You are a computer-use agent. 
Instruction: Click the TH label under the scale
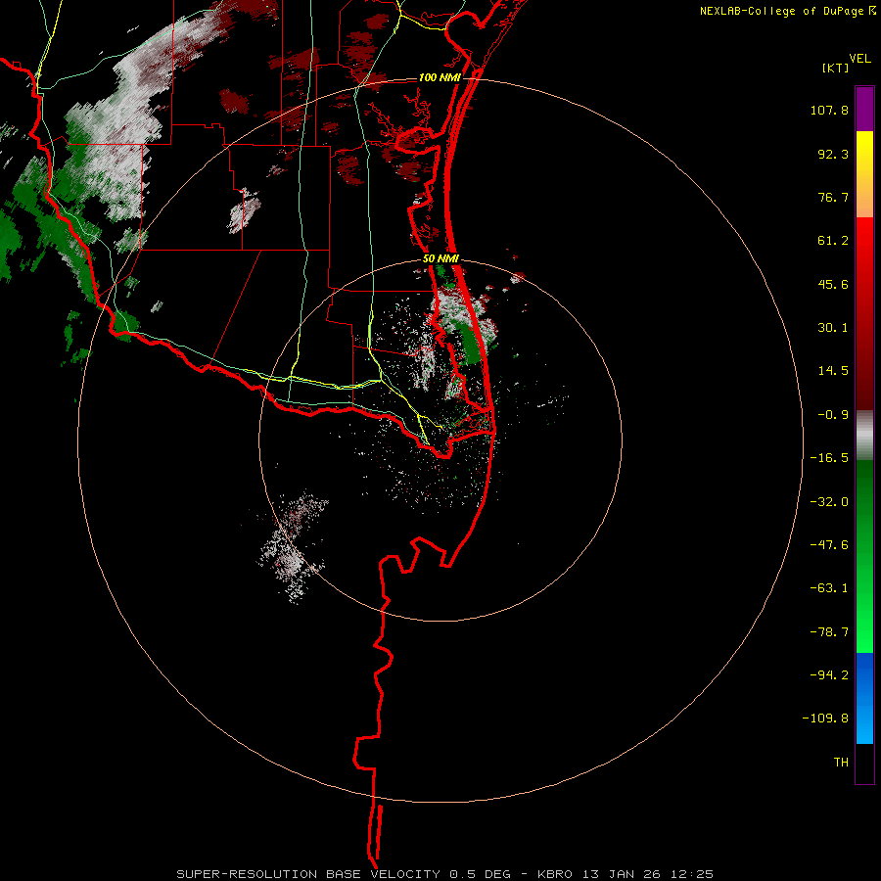(x=841, y=762)
